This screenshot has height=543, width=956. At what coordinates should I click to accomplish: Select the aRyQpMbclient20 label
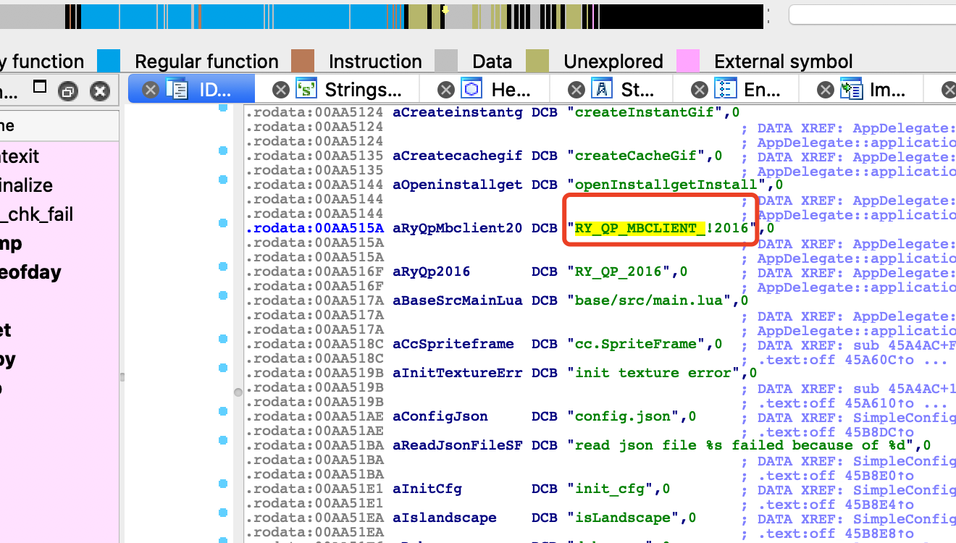[457, 228]
